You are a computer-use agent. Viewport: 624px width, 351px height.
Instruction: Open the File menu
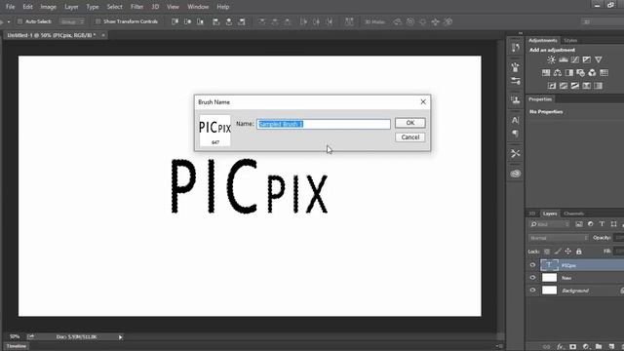point(10,7)
